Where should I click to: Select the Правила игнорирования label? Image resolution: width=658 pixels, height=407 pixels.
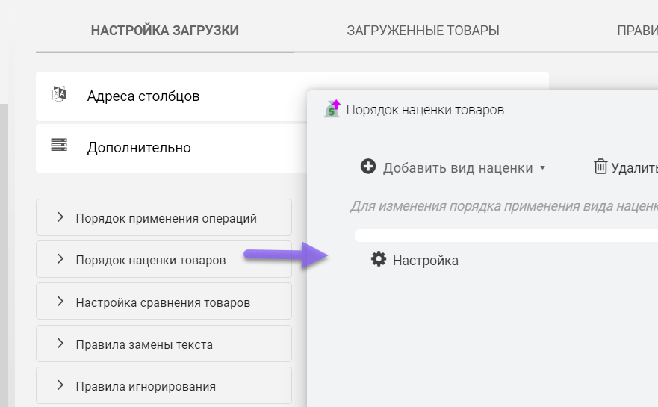pos(146,386)
